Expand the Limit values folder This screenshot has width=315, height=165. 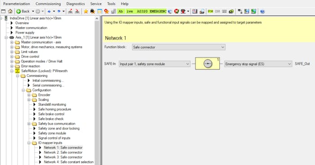[x=12, y=52]
